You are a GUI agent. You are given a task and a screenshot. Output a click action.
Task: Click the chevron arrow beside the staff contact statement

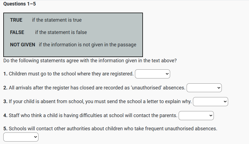211,115
